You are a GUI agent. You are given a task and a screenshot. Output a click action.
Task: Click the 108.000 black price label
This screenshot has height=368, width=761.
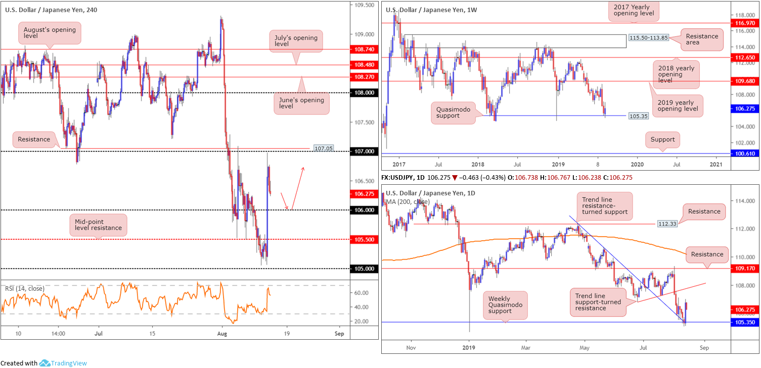(x=364, y=93)
